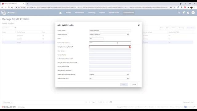Click the Terms of use link in footer
Viewport: 197px width, 111px height.
click(x=179, y=107)
